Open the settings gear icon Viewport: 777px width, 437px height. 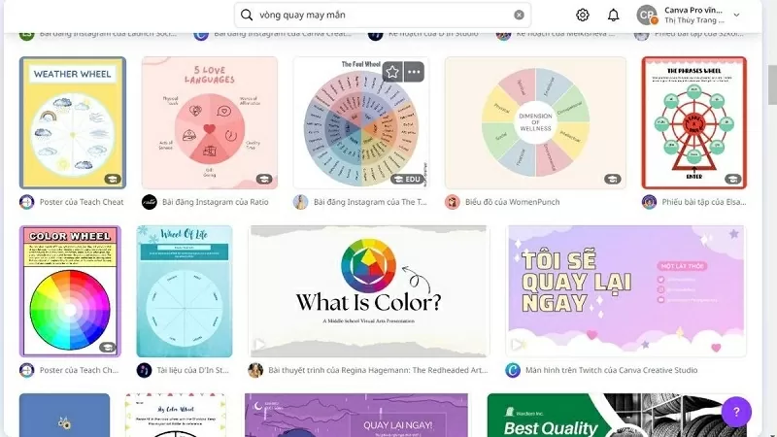(583, 15)
